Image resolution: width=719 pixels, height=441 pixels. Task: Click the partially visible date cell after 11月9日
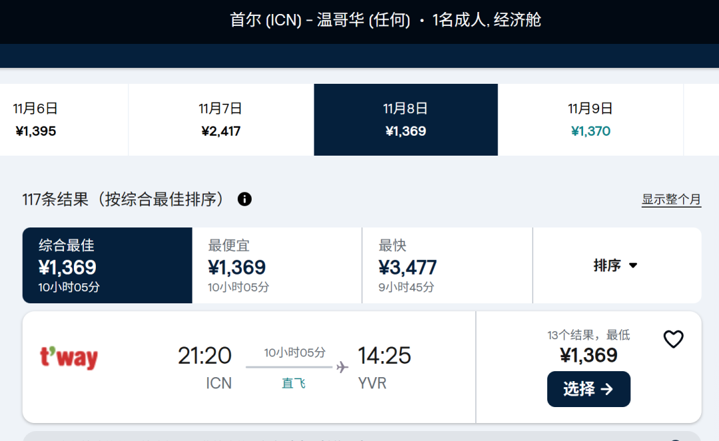pyautogui.click(x=702, y=120)
